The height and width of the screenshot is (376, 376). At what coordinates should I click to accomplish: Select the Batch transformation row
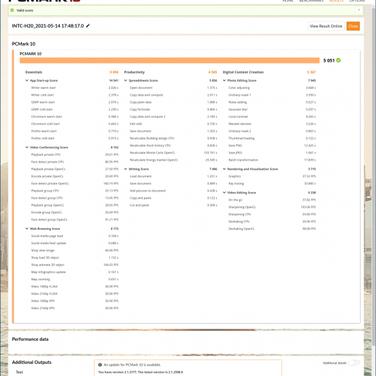pos(272,160)
